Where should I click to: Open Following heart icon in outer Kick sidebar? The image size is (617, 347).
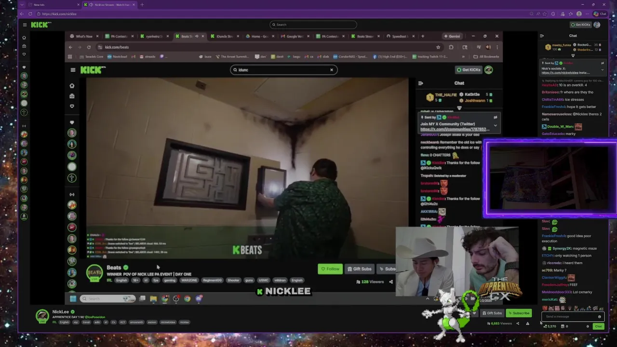pyautogui.click(x=24, y=54)
